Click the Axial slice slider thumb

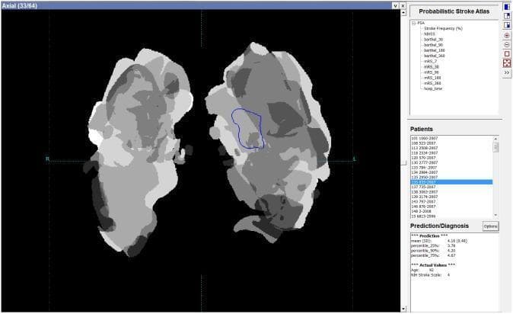(x=403, y=163)
